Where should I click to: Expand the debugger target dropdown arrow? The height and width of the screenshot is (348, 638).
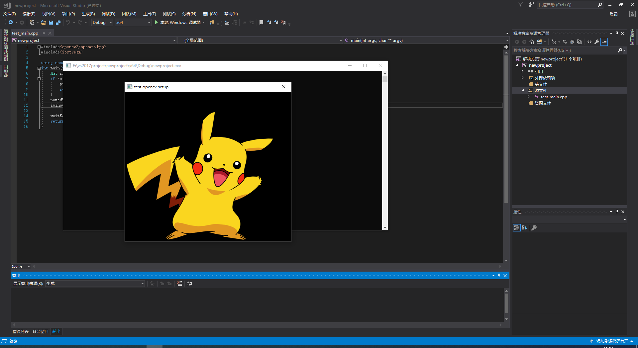pos(204,23)
